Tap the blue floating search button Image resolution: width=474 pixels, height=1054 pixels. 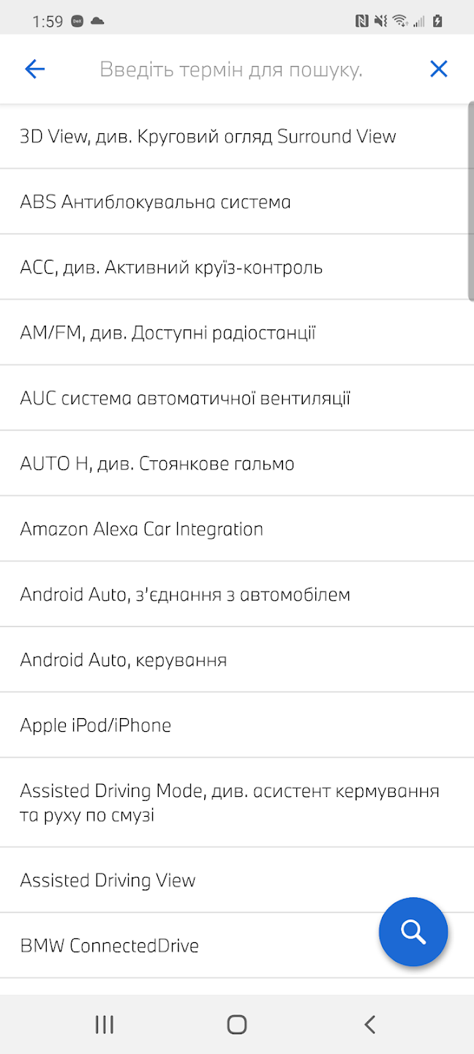(x=413, y=932)
